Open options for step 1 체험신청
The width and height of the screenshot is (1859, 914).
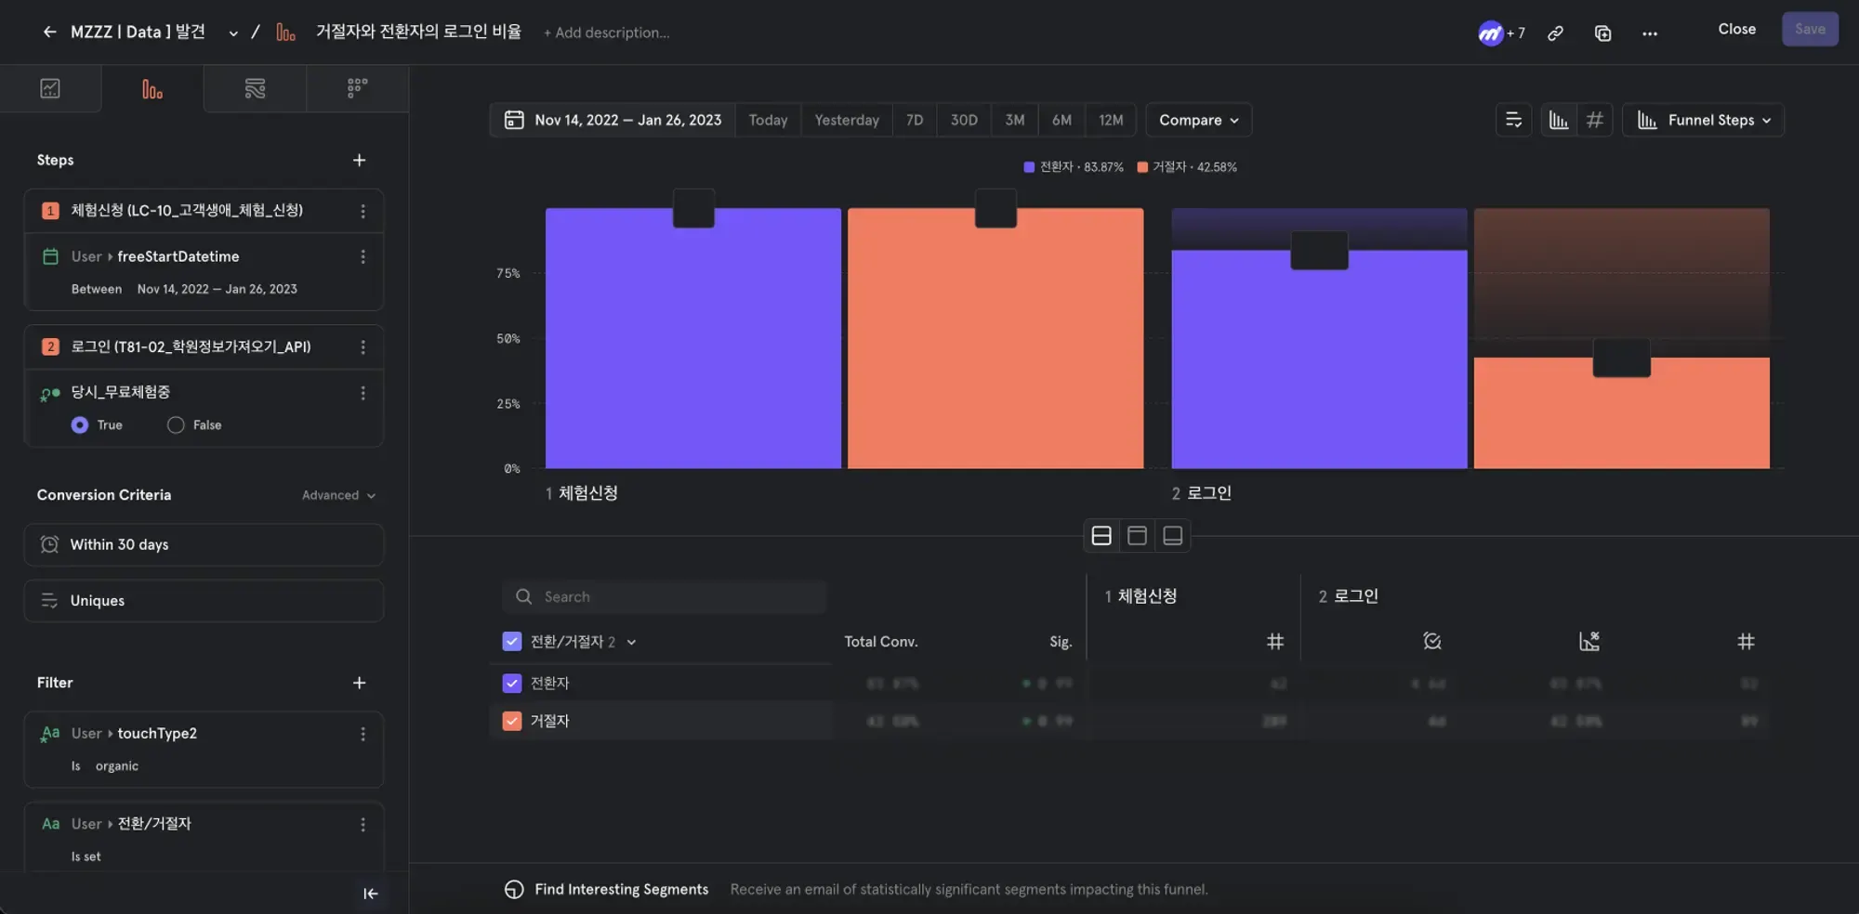(363, 211)
